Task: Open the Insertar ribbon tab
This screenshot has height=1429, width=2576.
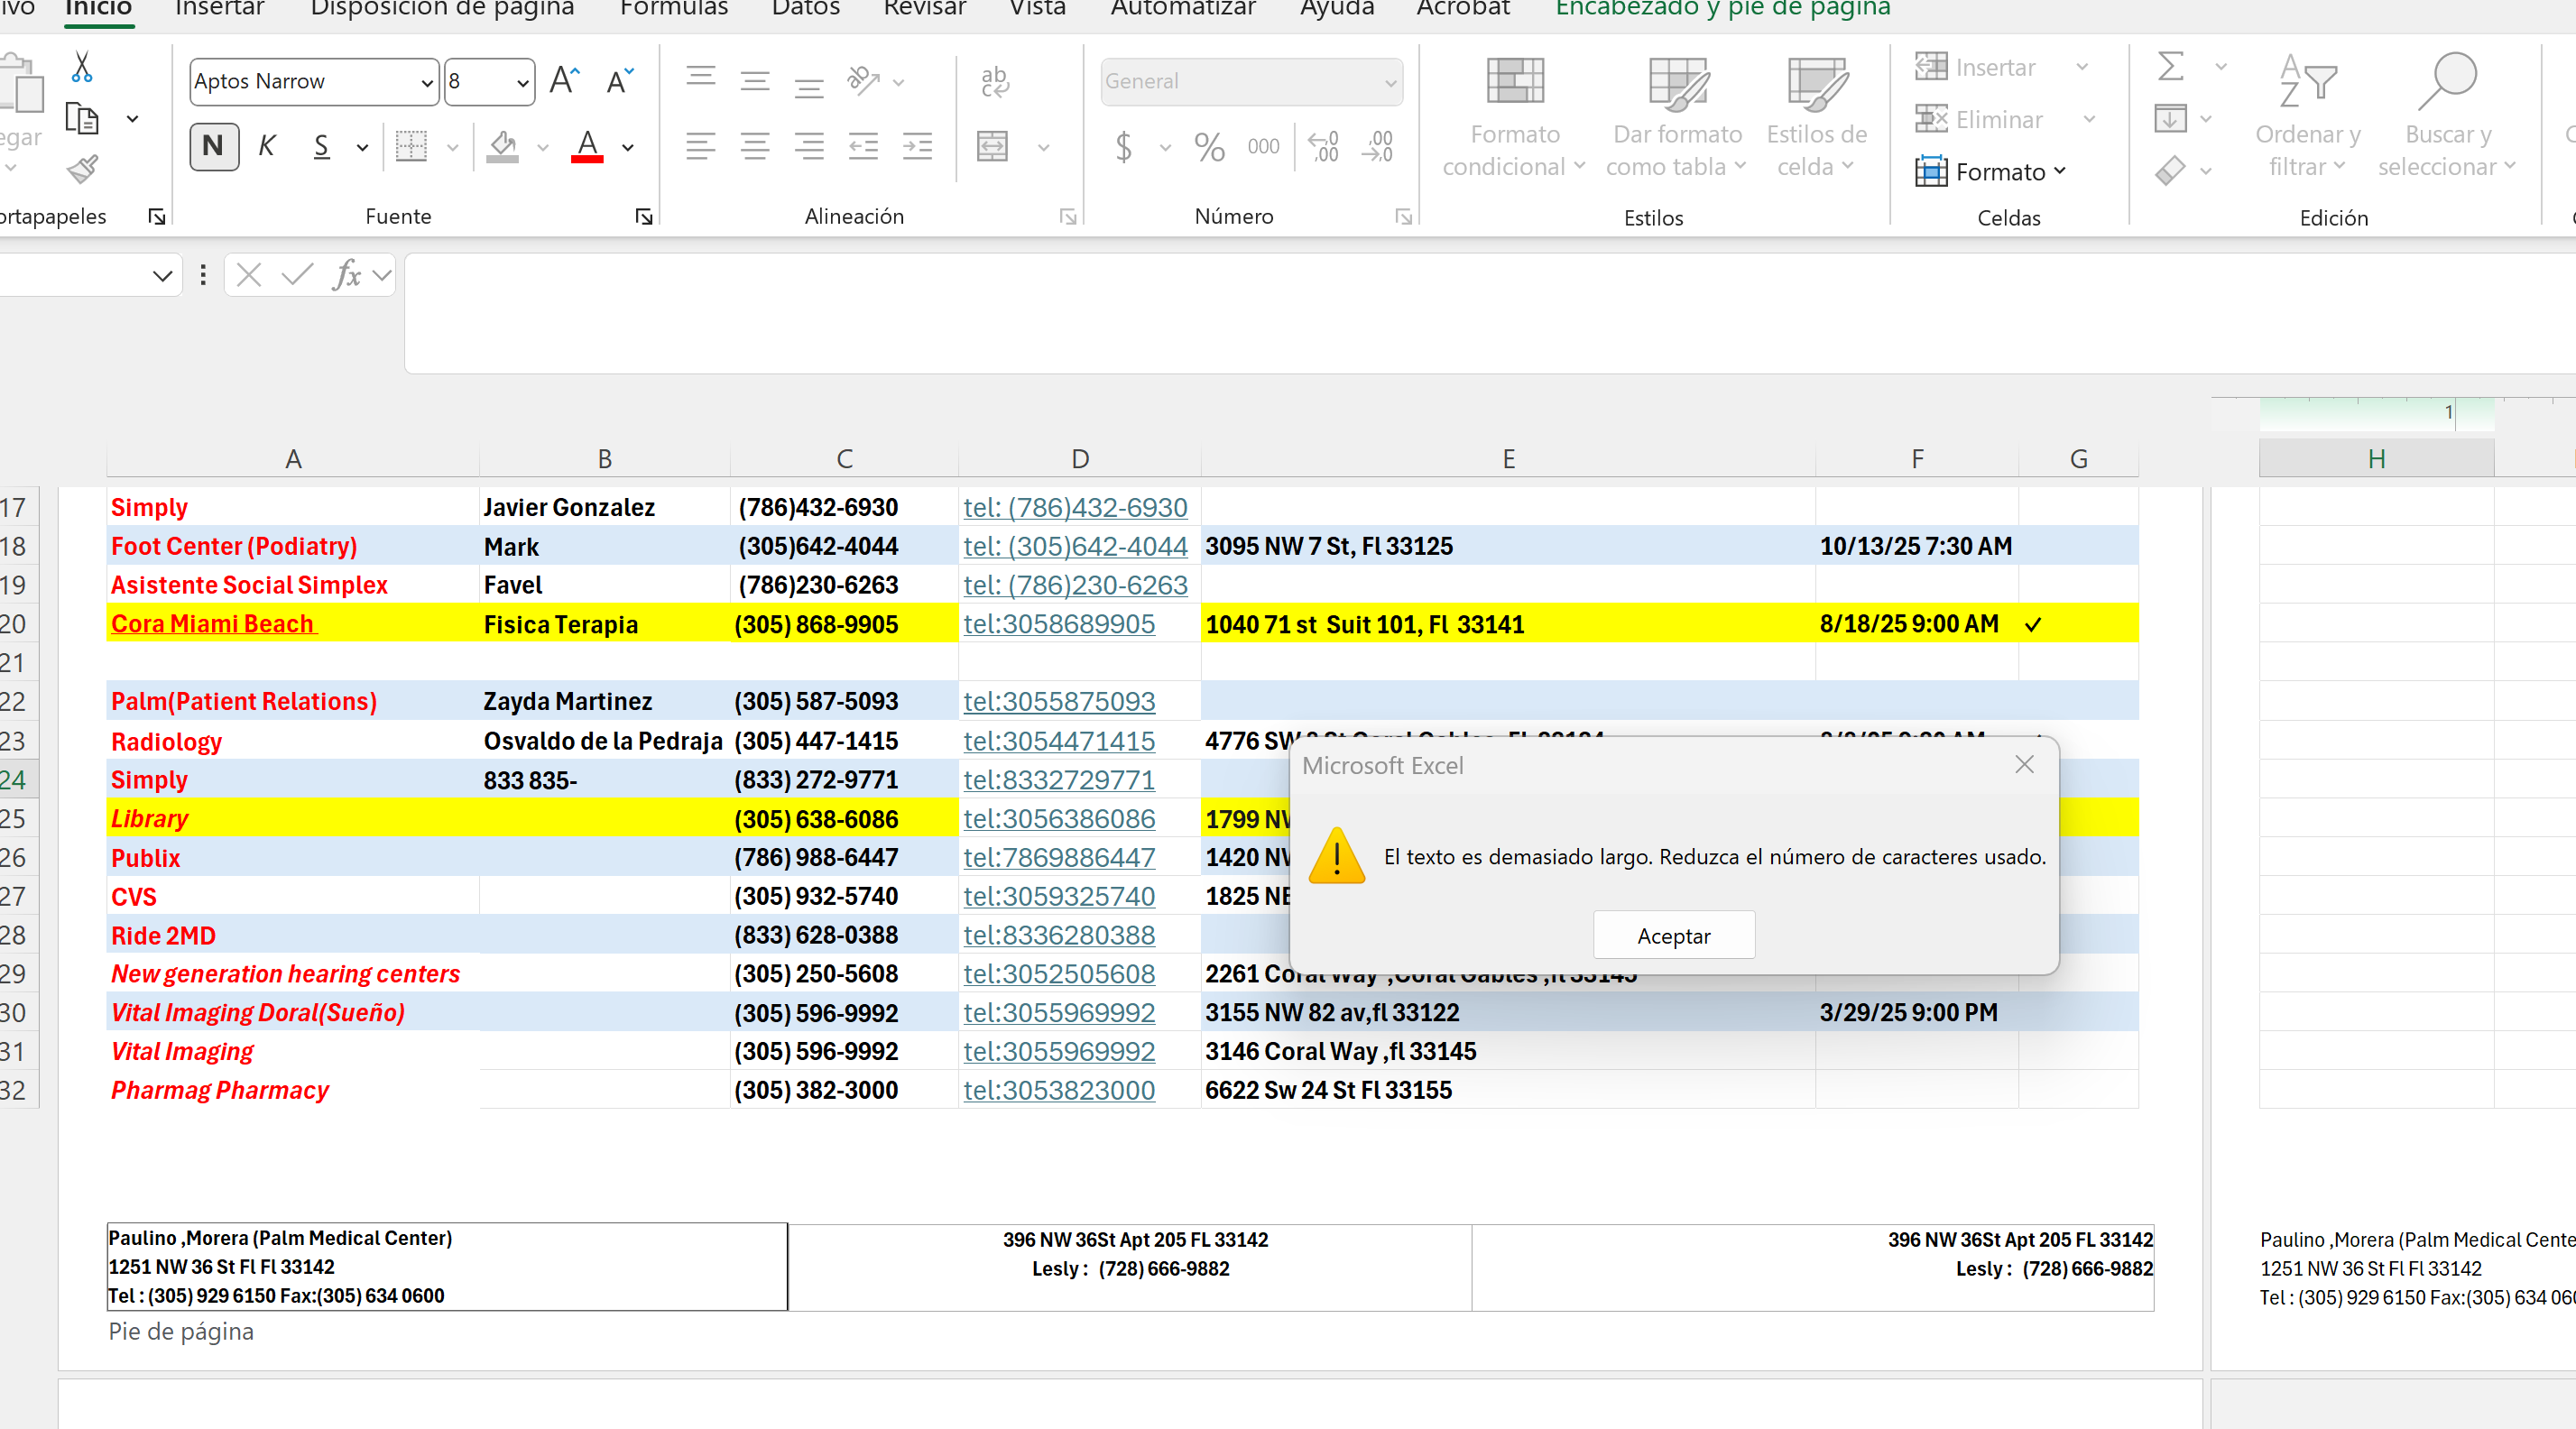Action: [x=219, y=9]
